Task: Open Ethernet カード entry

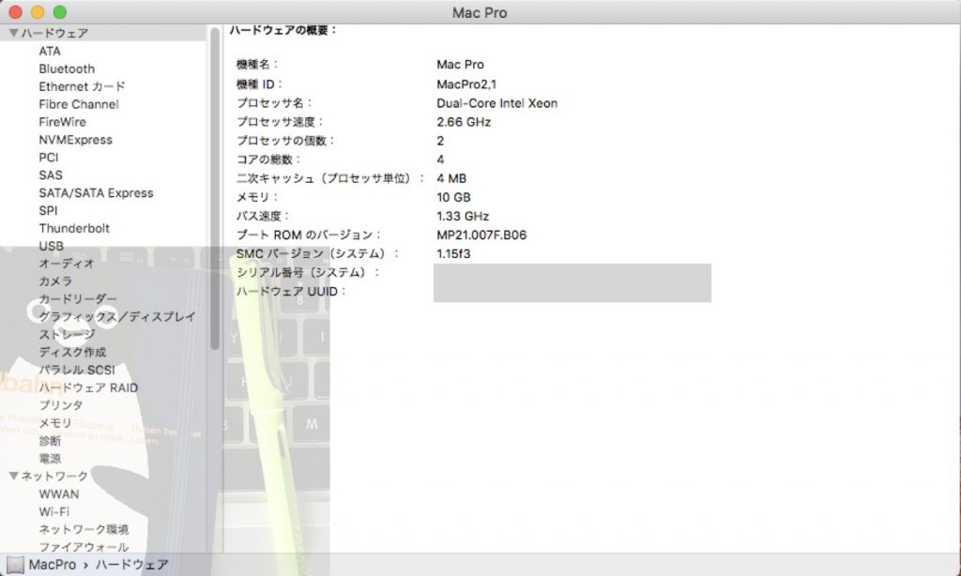Action: [x=82, y=86]
